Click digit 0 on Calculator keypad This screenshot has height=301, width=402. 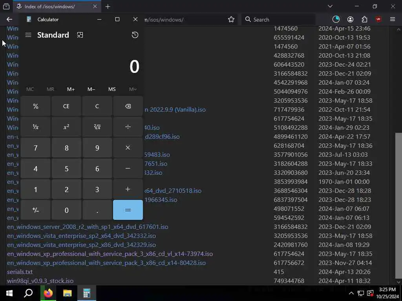point(66,210)
